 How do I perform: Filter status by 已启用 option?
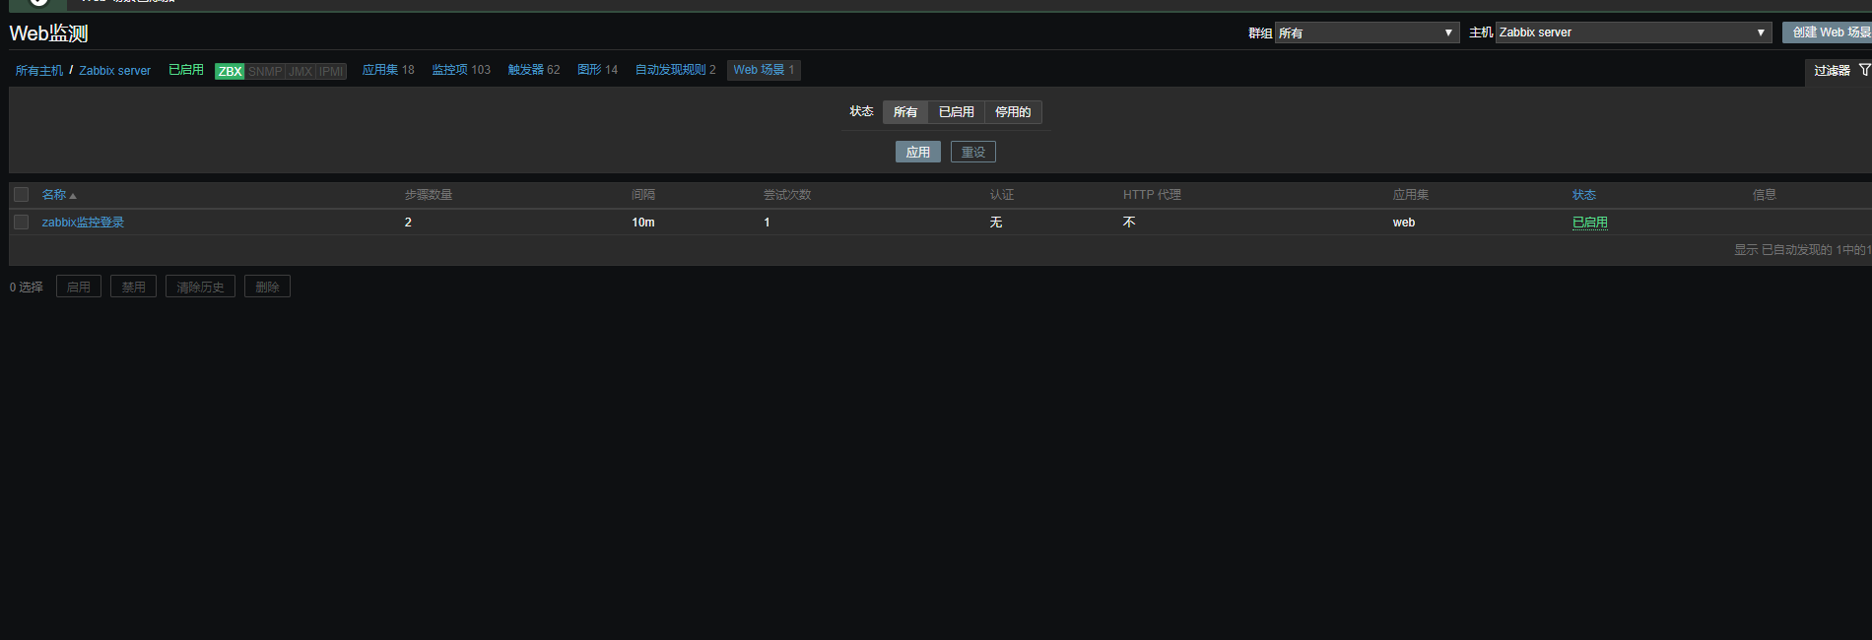(956, 112)
